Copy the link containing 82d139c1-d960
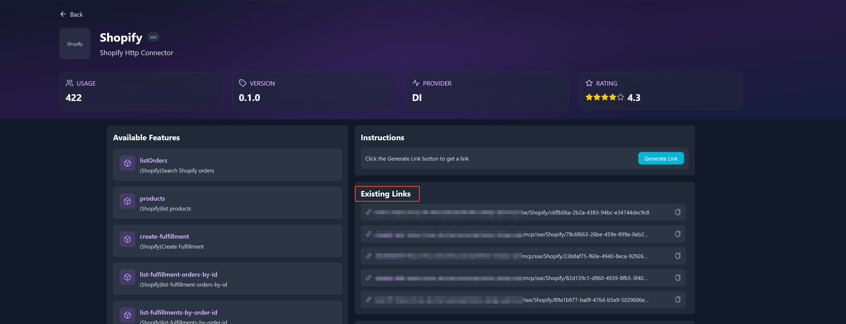The image size is (846, 324). [x=678, y=278]
